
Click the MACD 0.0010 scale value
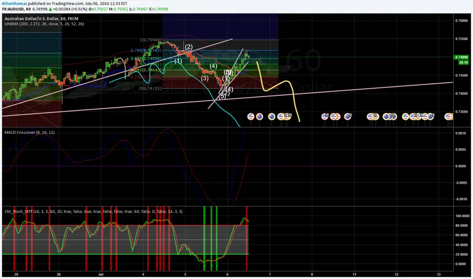click(x=460, y=133)
